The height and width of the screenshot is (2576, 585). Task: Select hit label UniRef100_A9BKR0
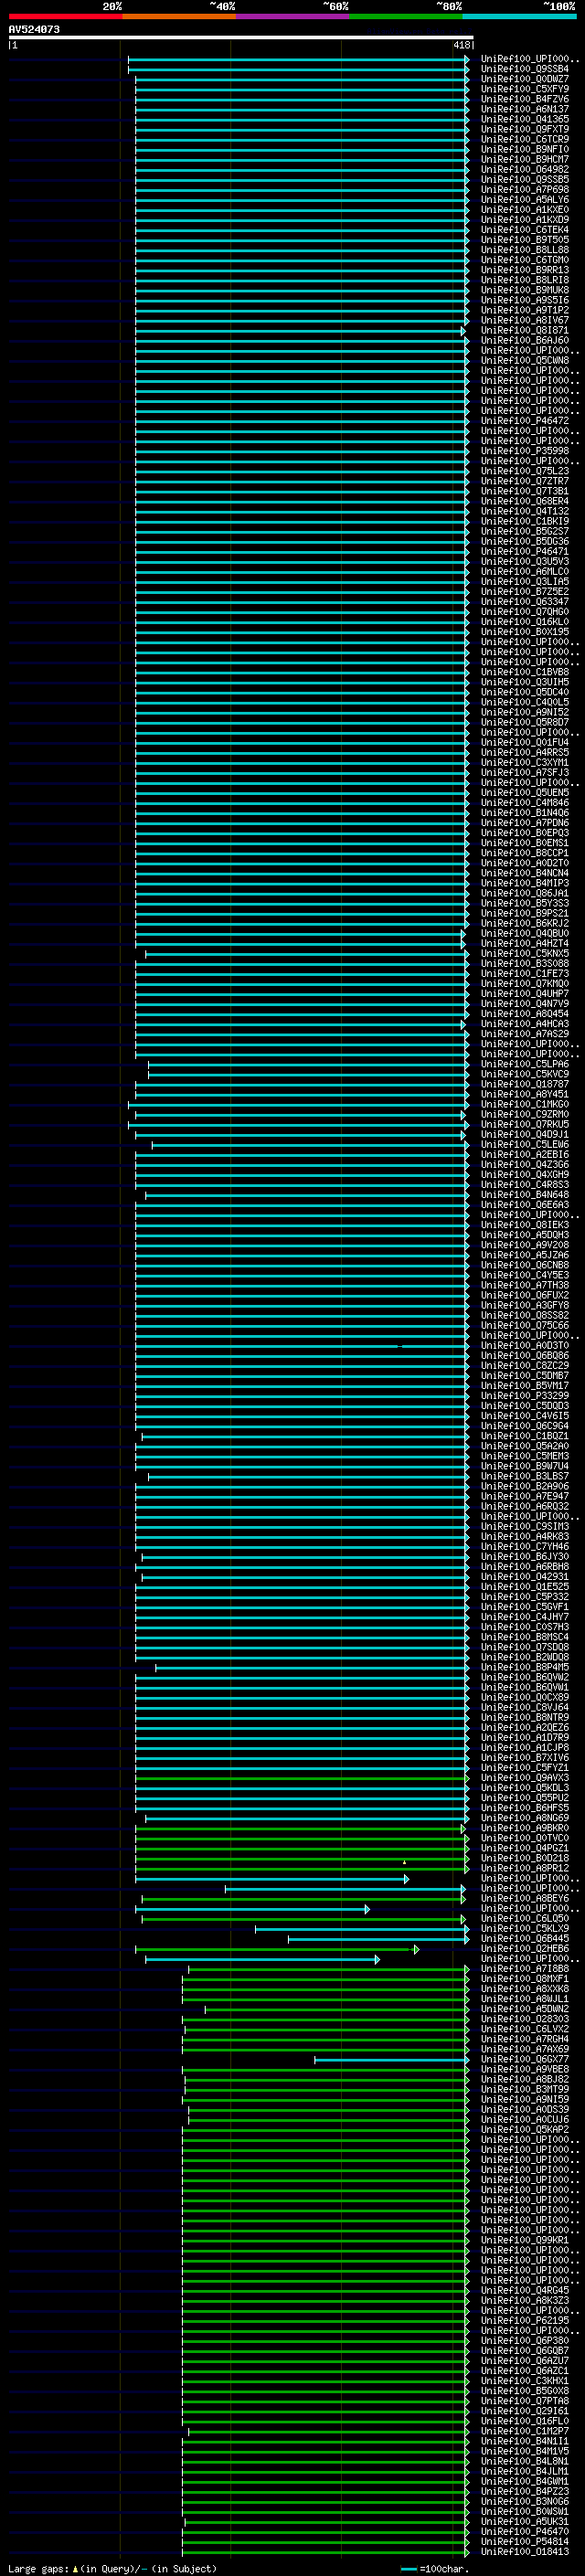point(525,1828)
